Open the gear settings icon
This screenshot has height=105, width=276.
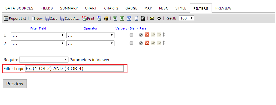coord(159,18)
